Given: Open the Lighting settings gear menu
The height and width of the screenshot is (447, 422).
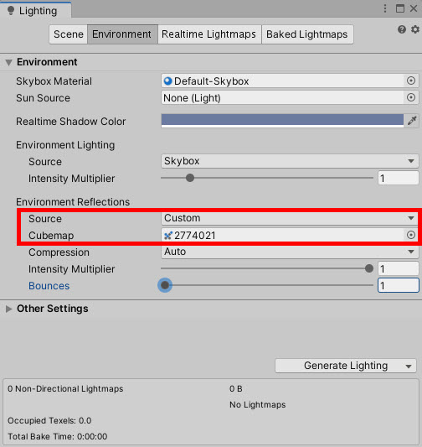Looking at the screenshot, I should tap(415, 29).
